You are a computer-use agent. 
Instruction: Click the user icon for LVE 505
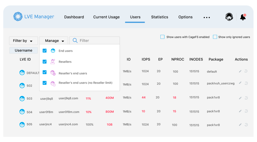(x=22, y=124)
